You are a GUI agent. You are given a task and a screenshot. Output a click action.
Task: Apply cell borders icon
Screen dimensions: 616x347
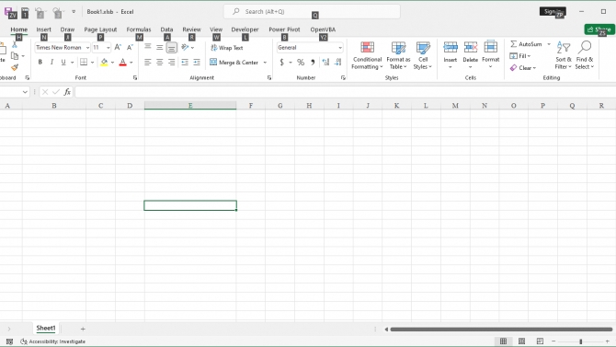pyautogui.click(x=84, y=63)
